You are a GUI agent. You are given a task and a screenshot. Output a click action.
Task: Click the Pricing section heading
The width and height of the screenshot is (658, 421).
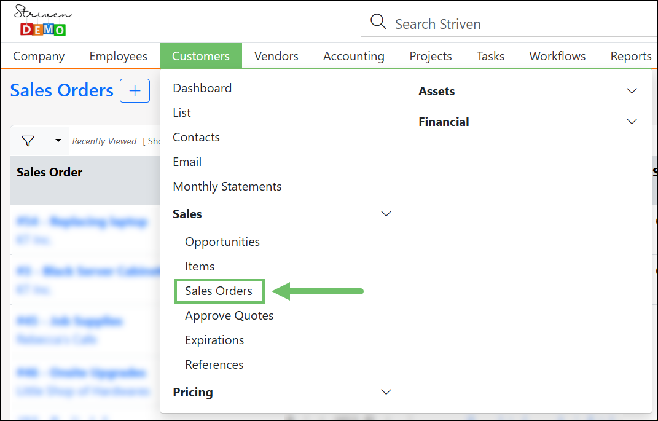(x=193, y=392)
